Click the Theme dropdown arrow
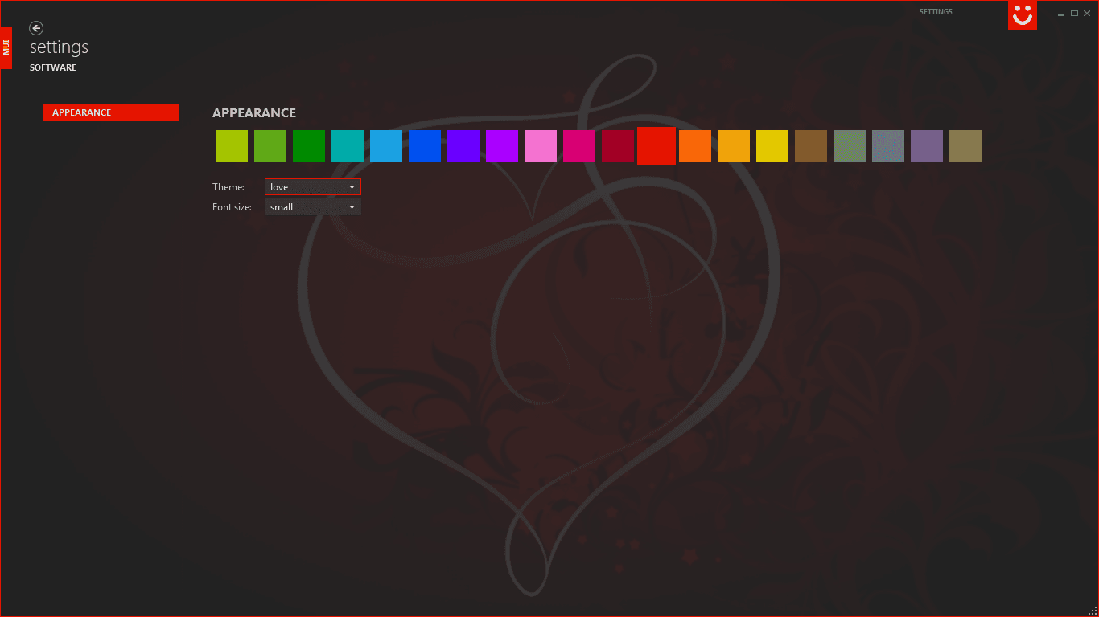The height and width of the screenshot is (617, 1099). coord(353,186)
